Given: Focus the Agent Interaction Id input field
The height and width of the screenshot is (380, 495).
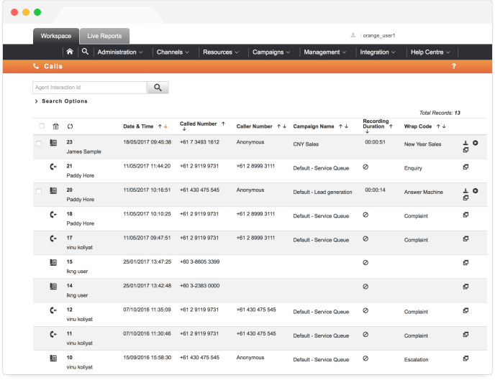Looking at the screenshot, I should (x=90, y=88).
